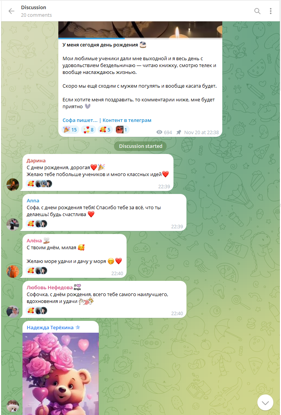This screenshot has height=415, width=281.
Task: Seek on the video progress bar above post
Action: (140, 38)
